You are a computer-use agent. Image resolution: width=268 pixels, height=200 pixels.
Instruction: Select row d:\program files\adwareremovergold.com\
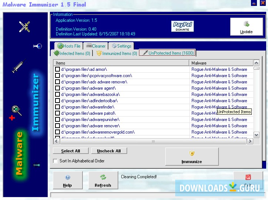[153, 132]
